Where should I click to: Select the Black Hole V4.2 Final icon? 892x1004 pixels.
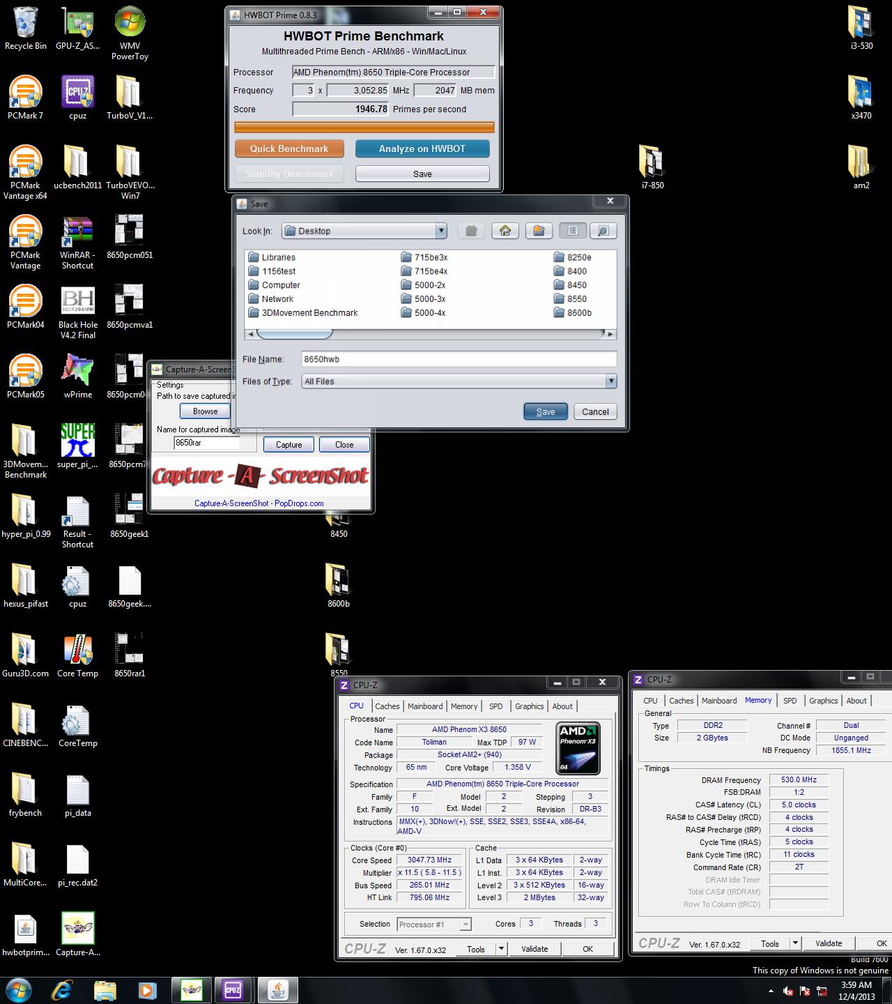[78, 312]
